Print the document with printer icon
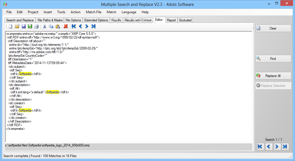295x161 pixels. [x=37, y=26]
